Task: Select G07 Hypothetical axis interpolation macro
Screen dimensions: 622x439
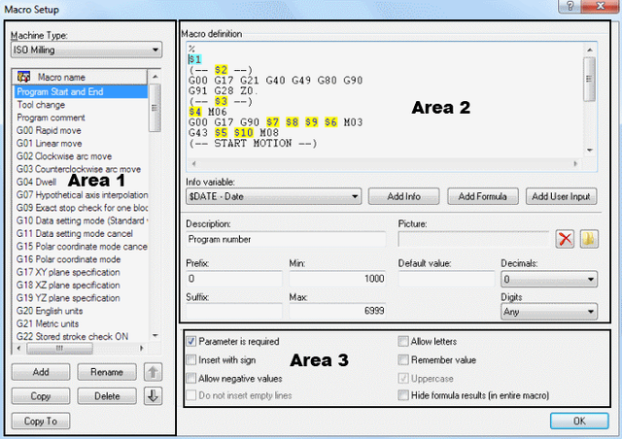Action: click(x=81, y=195)
